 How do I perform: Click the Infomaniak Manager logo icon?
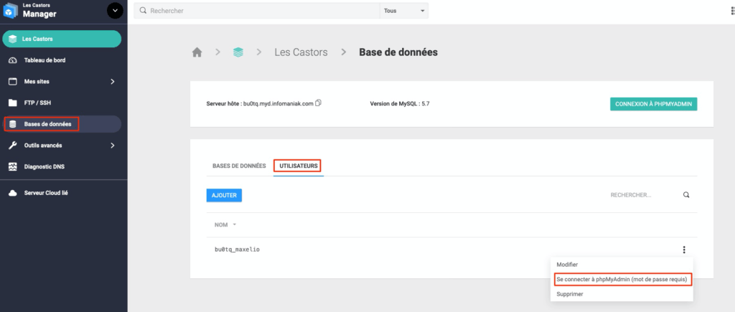coord(10,11)
